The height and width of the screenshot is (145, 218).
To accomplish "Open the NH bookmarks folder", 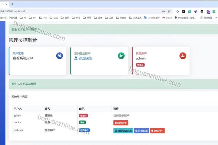I will [x=32, y=18].
